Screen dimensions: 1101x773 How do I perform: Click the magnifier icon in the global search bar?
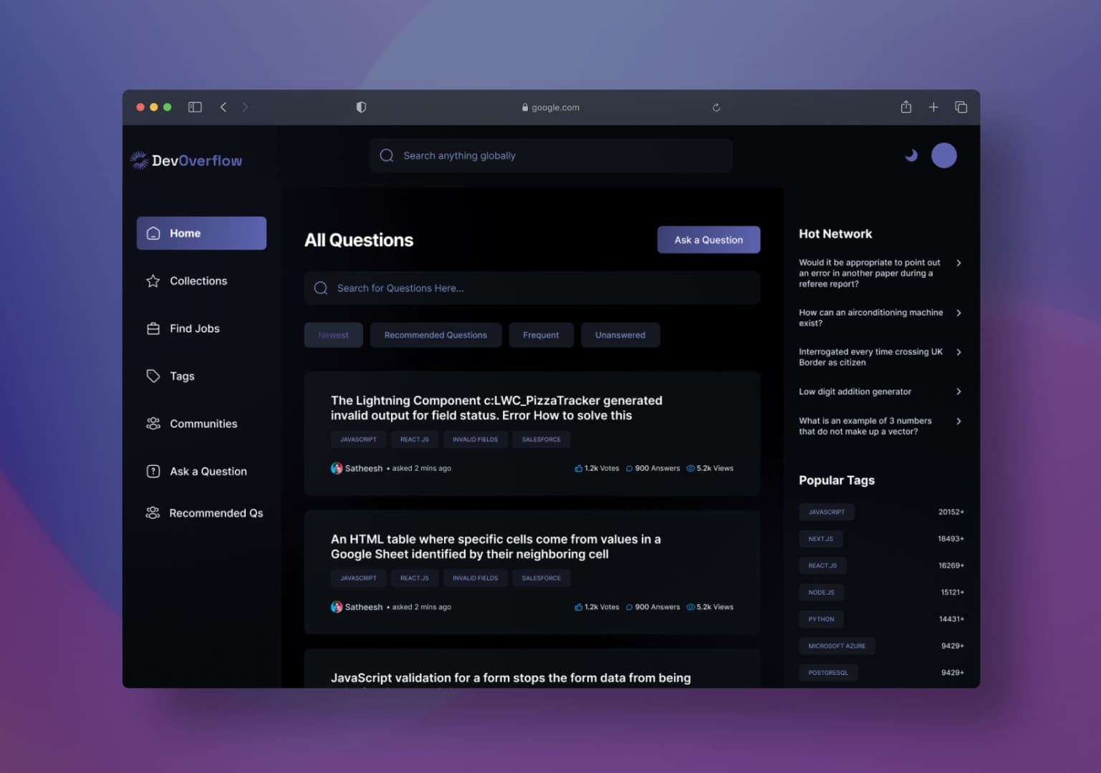tap(386, 155)
